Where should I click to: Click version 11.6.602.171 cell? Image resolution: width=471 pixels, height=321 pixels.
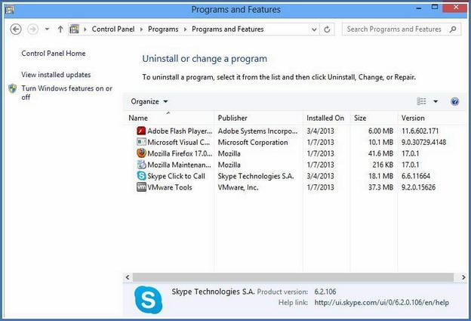tap(420, 131)
